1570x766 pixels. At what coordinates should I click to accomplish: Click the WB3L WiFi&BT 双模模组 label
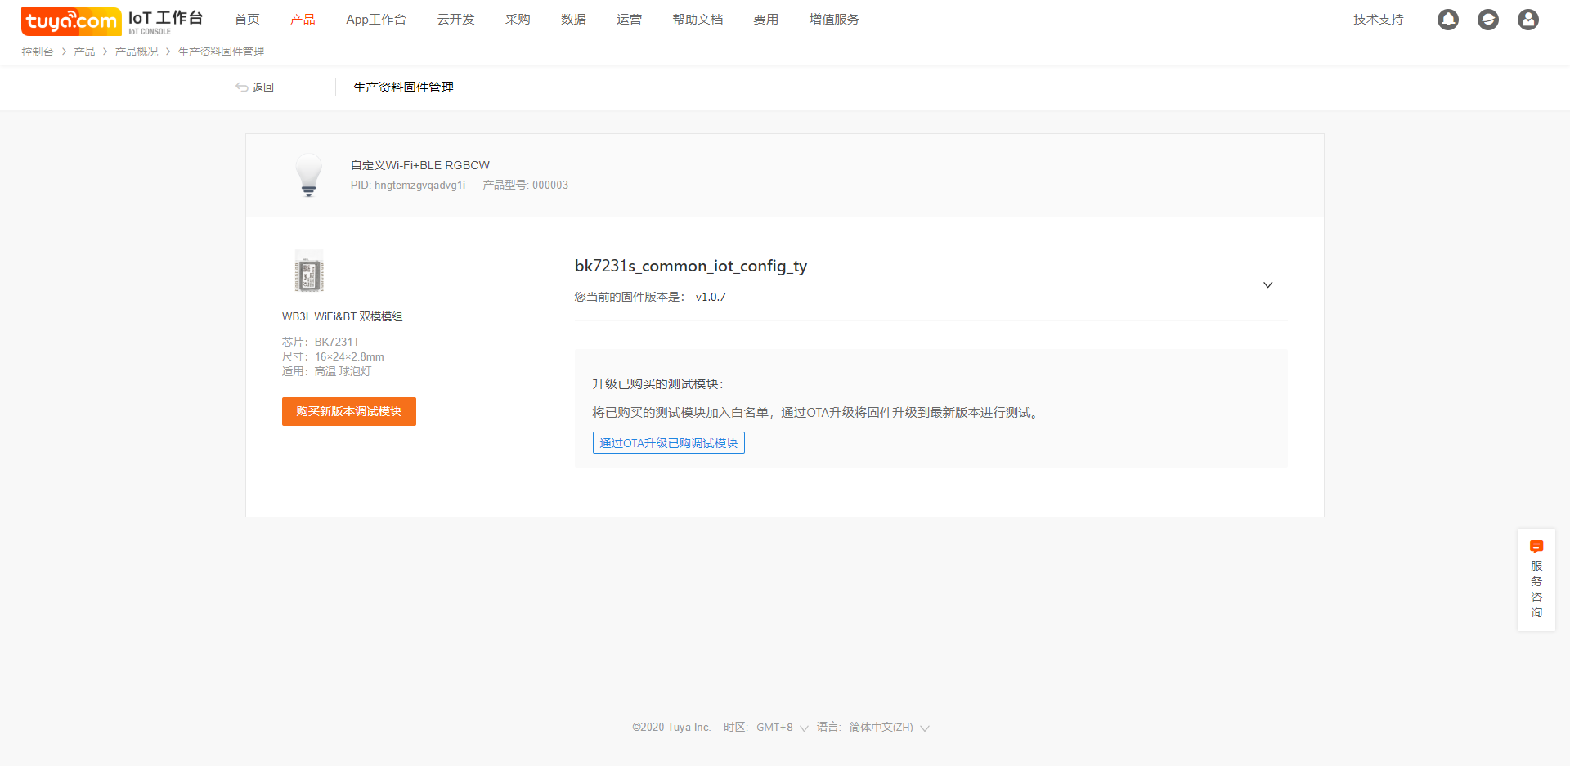coord(342,317)
